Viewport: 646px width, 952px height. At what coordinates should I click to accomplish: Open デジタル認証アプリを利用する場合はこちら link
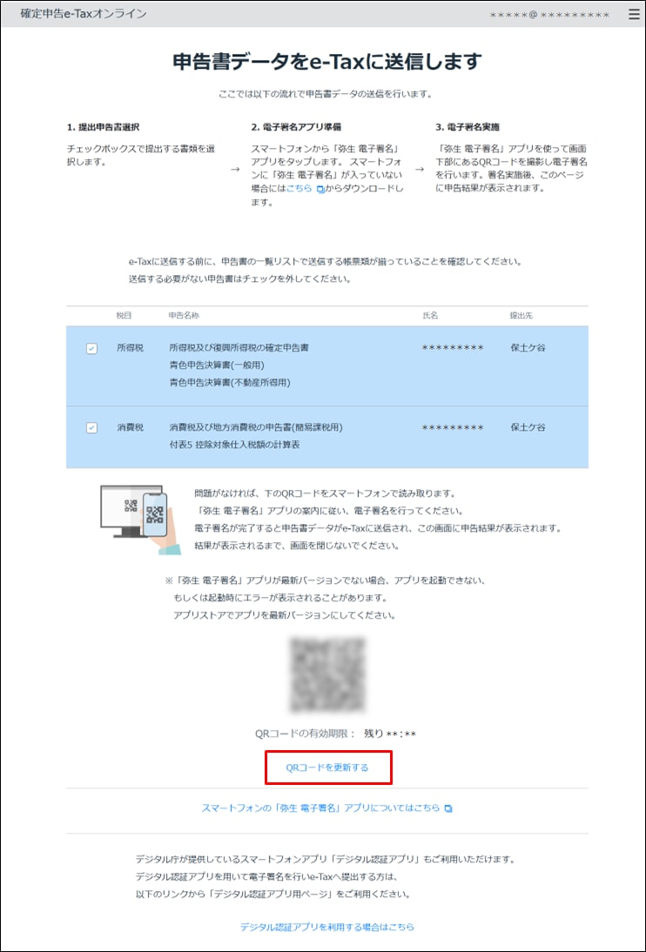pos(327,927)
